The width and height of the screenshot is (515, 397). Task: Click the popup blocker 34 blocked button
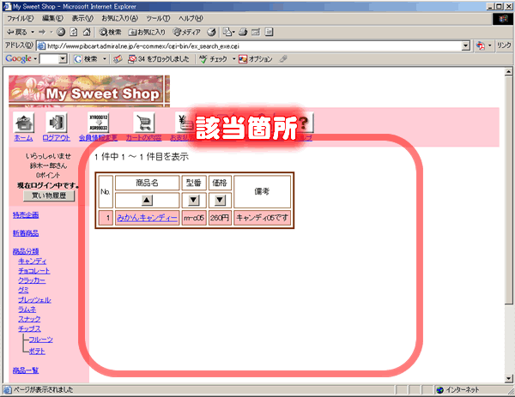159,59
